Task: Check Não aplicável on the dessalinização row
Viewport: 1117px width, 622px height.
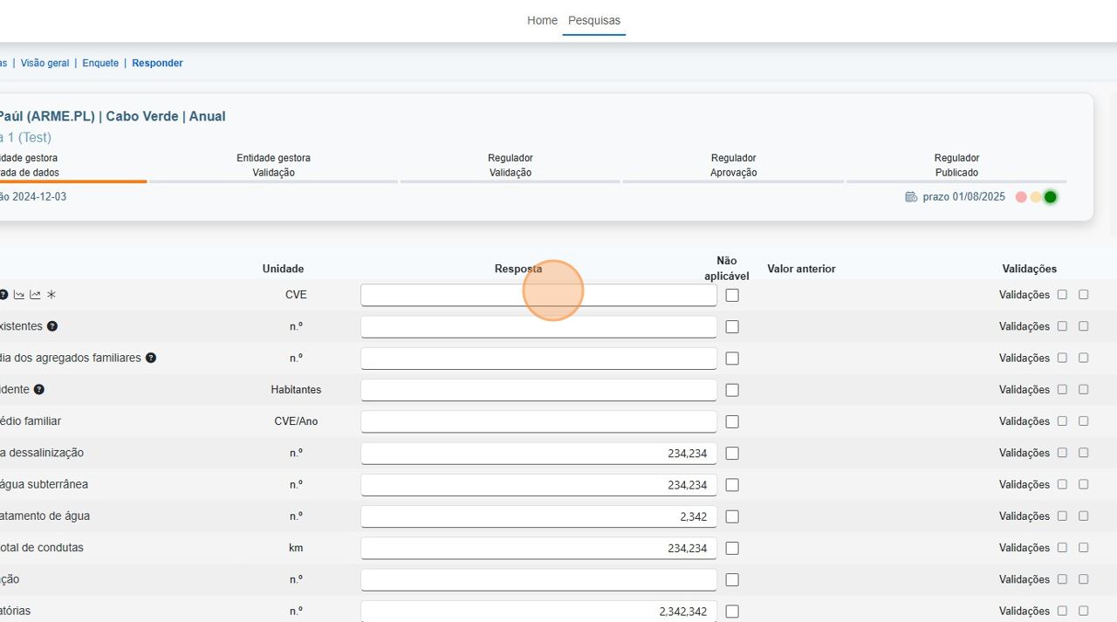Action: tap(732, 453)
